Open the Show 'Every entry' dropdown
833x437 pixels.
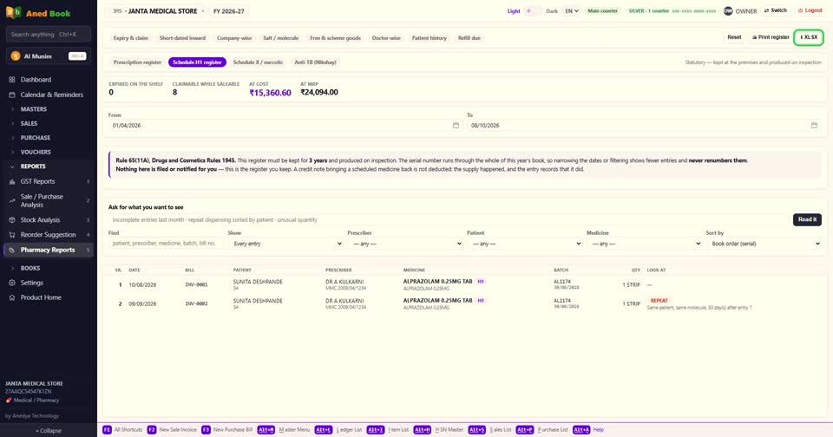pos(285,244)
